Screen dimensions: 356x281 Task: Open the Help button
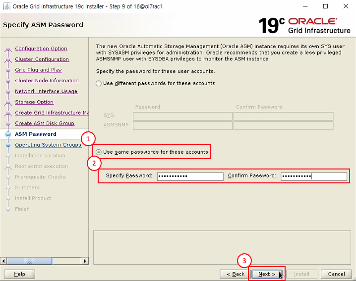[19, 274]
